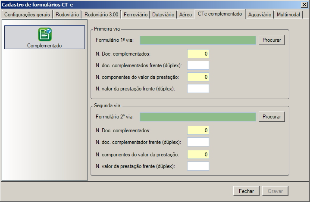This screenshot has height=202, width=310.
Task: Click Primeira via N. componentes do valor field
Action: click(x=198, y=77)
